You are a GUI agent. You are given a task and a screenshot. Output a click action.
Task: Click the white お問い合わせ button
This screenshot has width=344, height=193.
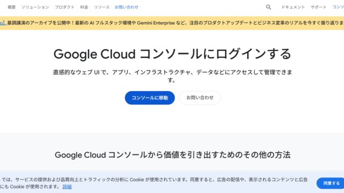(200, 98)
